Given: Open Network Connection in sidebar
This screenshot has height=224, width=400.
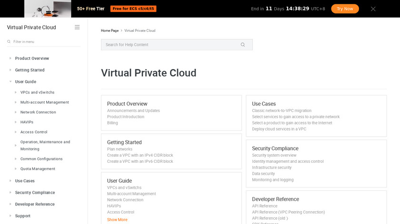Looking at the screenshot, I should tap(38, 112).
